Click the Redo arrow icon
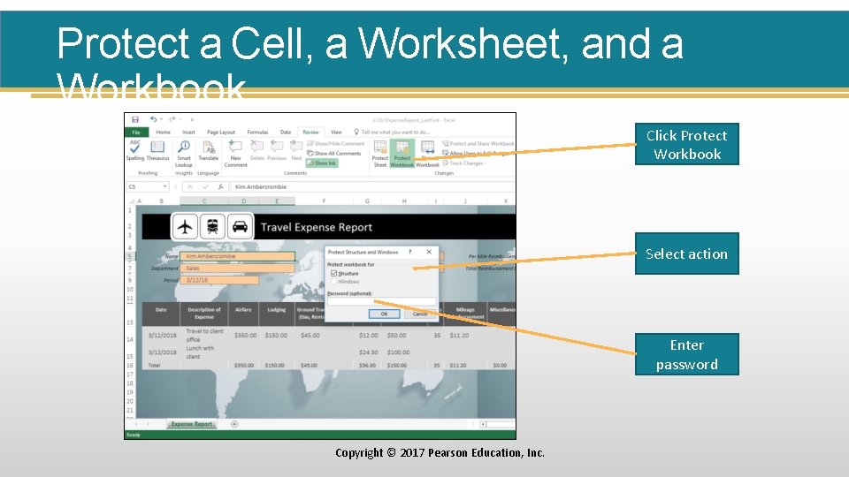Screen dimensions: 849x477 (x=172, y=119)
